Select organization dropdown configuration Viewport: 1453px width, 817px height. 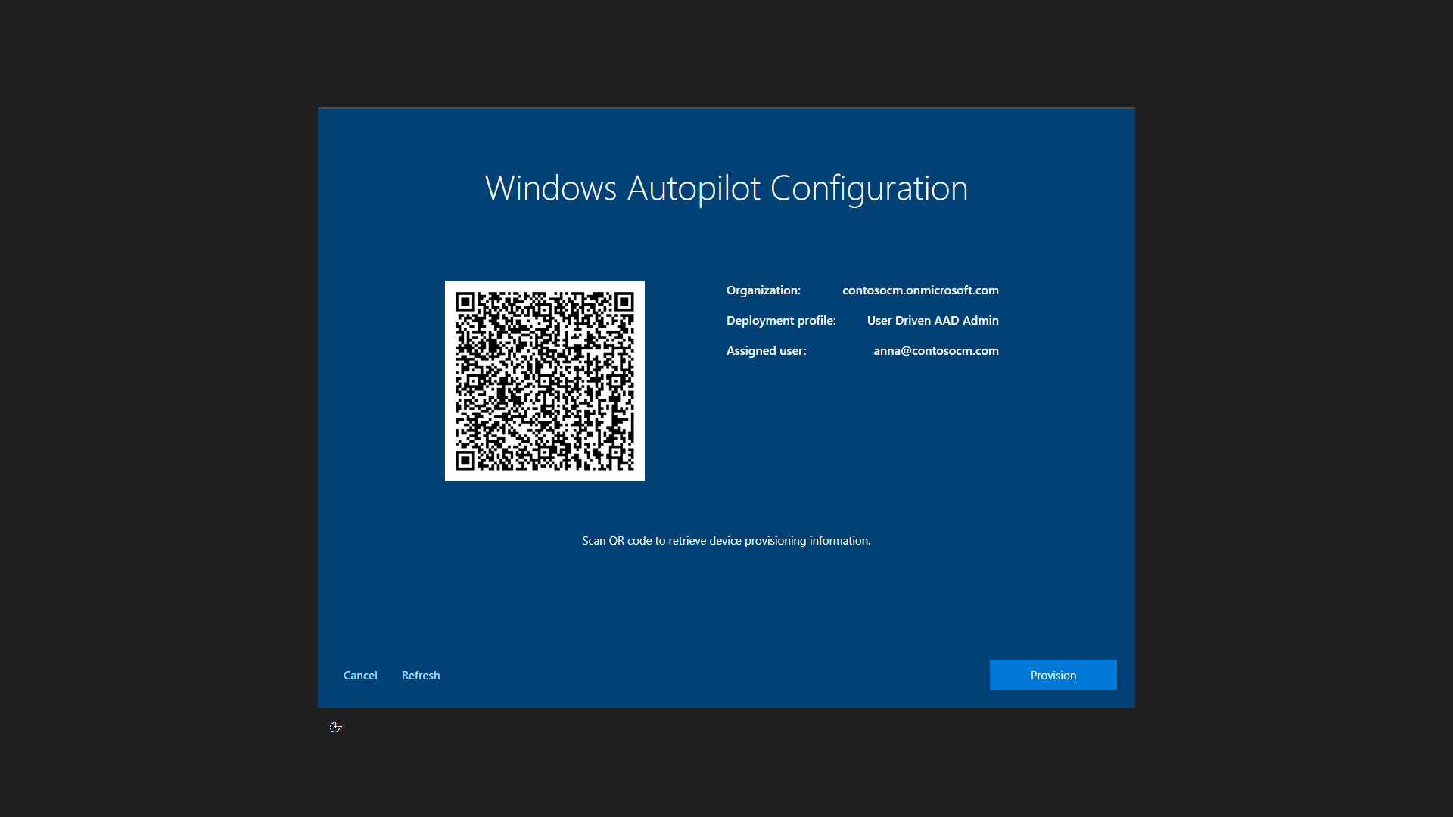920,289
